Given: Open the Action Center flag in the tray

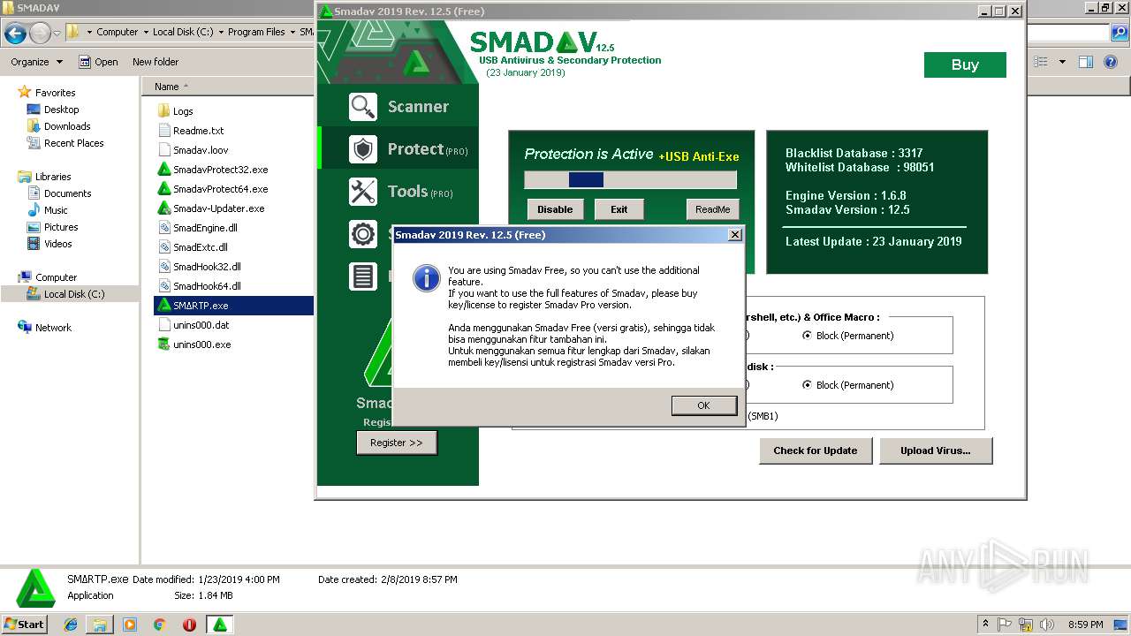Looking at the screenshot, I should (1005, 625).
